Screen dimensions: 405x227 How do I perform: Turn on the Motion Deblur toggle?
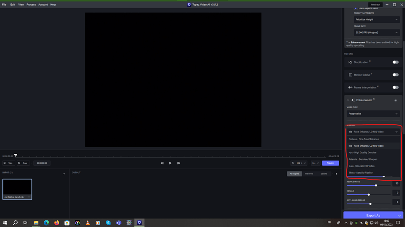395,75
